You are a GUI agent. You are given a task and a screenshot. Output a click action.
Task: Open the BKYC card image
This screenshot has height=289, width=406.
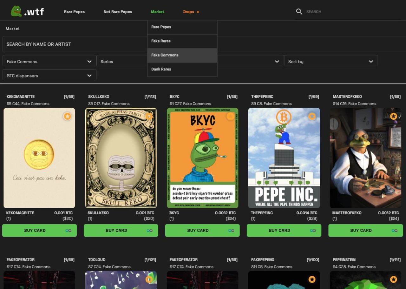202,158
